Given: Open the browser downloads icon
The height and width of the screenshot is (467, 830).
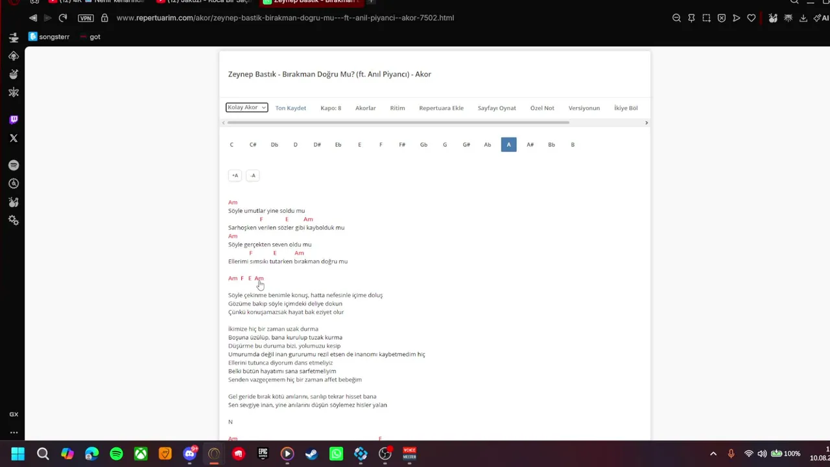Looking at the screenshot, I should point(803,18).
